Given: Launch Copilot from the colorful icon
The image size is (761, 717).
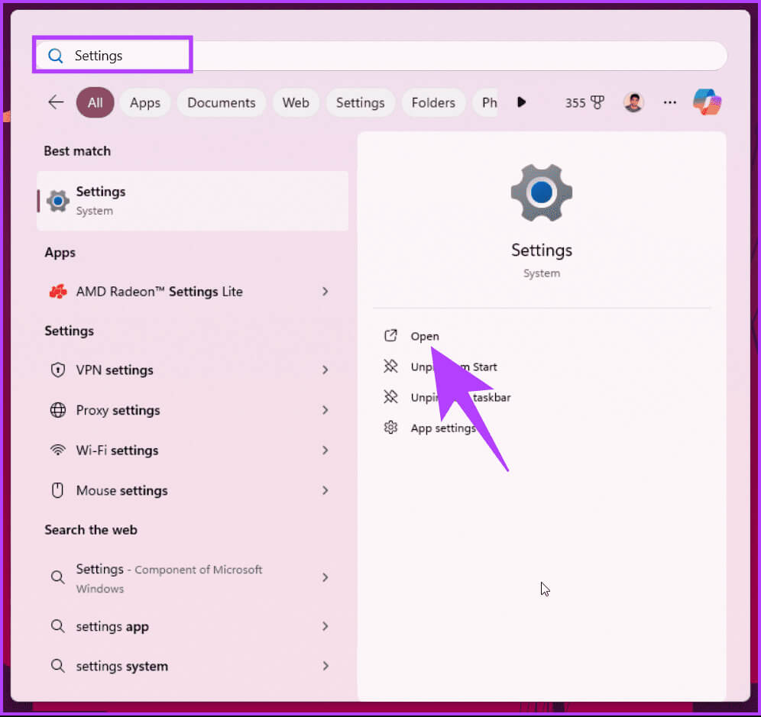Looking at the screenshot, I should click(x=707, y=102).
